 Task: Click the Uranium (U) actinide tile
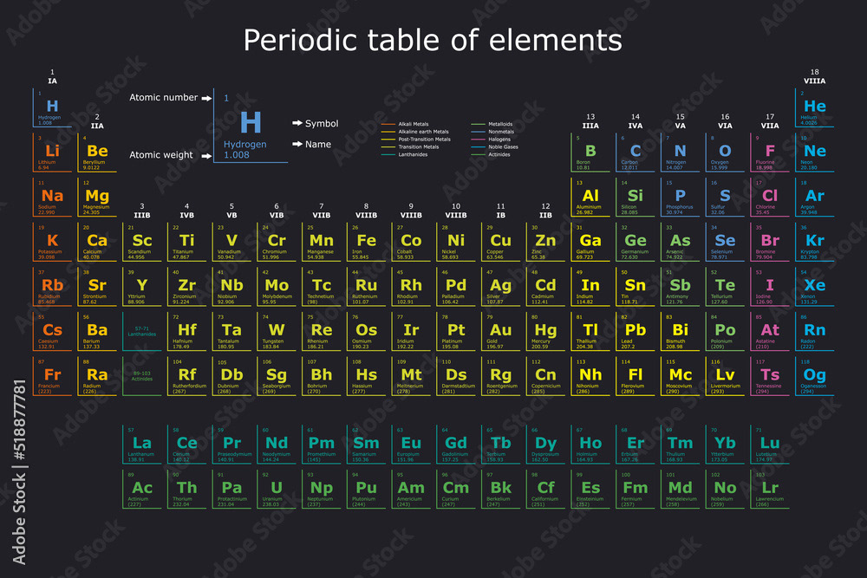click(277, 489)
